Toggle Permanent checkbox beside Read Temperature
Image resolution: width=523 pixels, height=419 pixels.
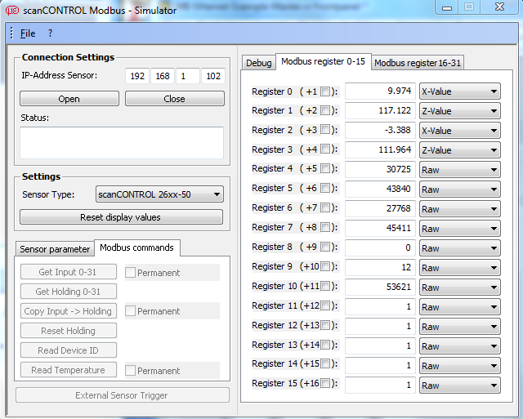click(x=130, y=370)
